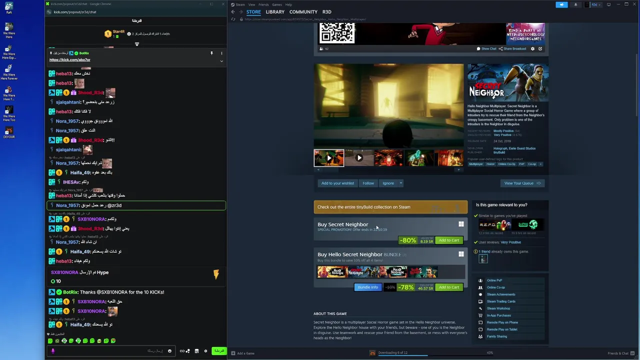The image size is (640, 360).
Task: Click the Bundle info button
Action: pyautogui.click(x=367, y=287)
